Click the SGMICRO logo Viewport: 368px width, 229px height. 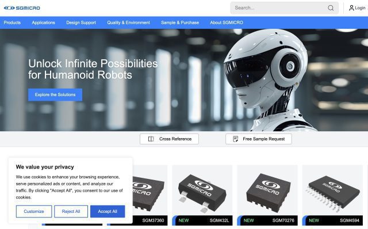pyautogui.click(x=22, y=8)
